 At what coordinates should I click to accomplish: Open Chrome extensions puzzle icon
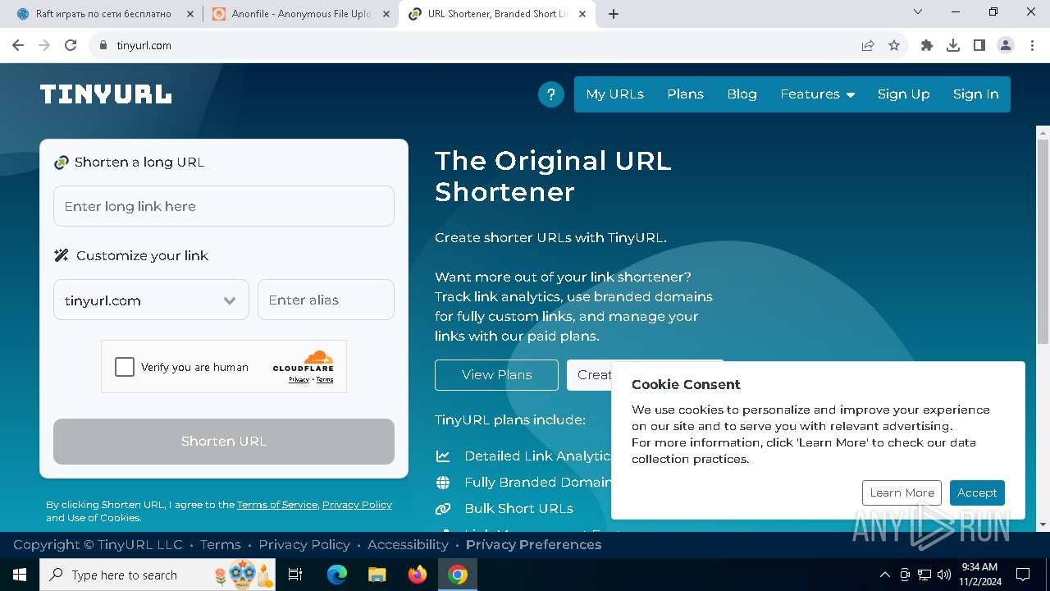pyautogui.click(x=927, y=45)
